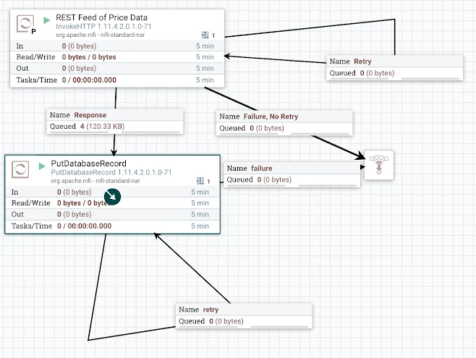The width and height of the screenshot is (476, 358).
Task: Click the active threads icon on REST Feed processor
Action: coord(205,35)
